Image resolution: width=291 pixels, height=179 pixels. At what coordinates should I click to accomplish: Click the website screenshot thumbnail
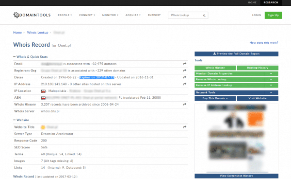(x=237, y=138)
